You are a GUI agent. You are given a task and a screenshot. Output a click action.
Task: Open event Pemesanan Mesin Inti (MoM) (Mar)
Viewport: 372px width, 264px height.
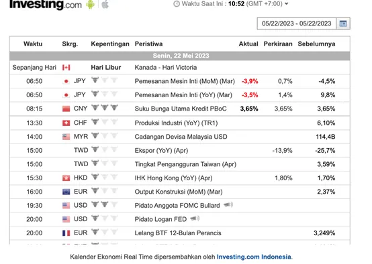185,81
